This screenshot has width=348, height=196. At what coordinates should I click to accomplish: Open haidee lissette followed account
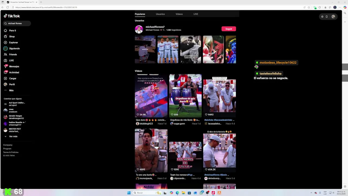14,124
